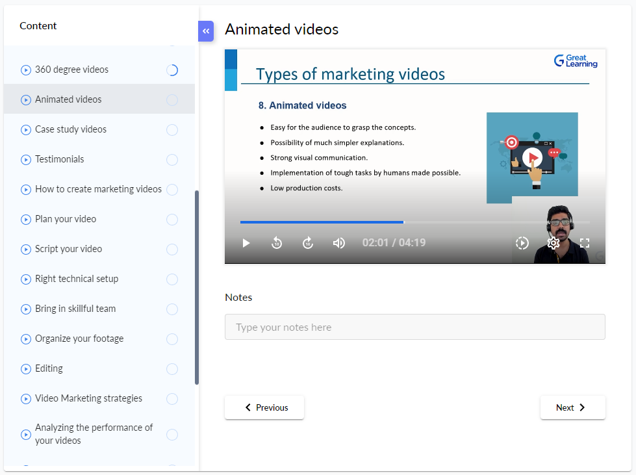Toggle completion circle for Testimonials
This screenshot has height=475, width=636.
(172, 160)
